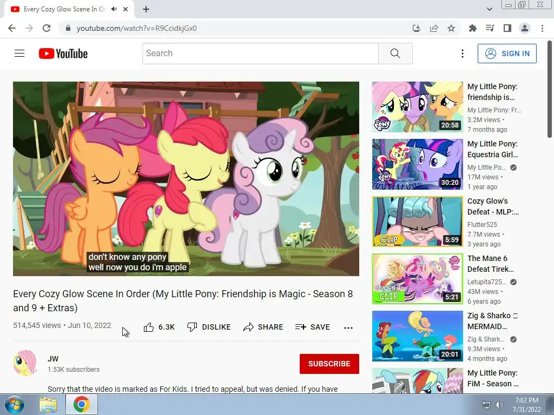Go to the YouTube home logo
This screenshot has width=554, height=415.
coord(63,53)
